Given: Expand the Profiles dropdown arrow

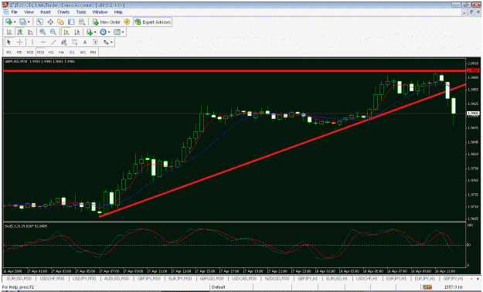Looking at the screenshot, I should pyautogui.click(x=29, y=22).
